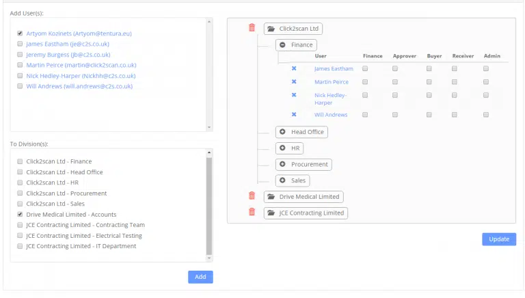The image size is (525, 298).
Task: Remove James Eastham with the blue X
Action: point(294,68)
